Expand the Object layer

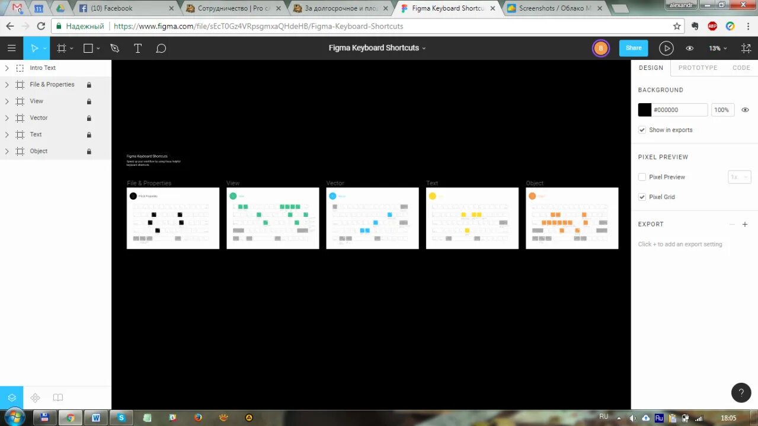pyautogui.click(x=7, y=151)
